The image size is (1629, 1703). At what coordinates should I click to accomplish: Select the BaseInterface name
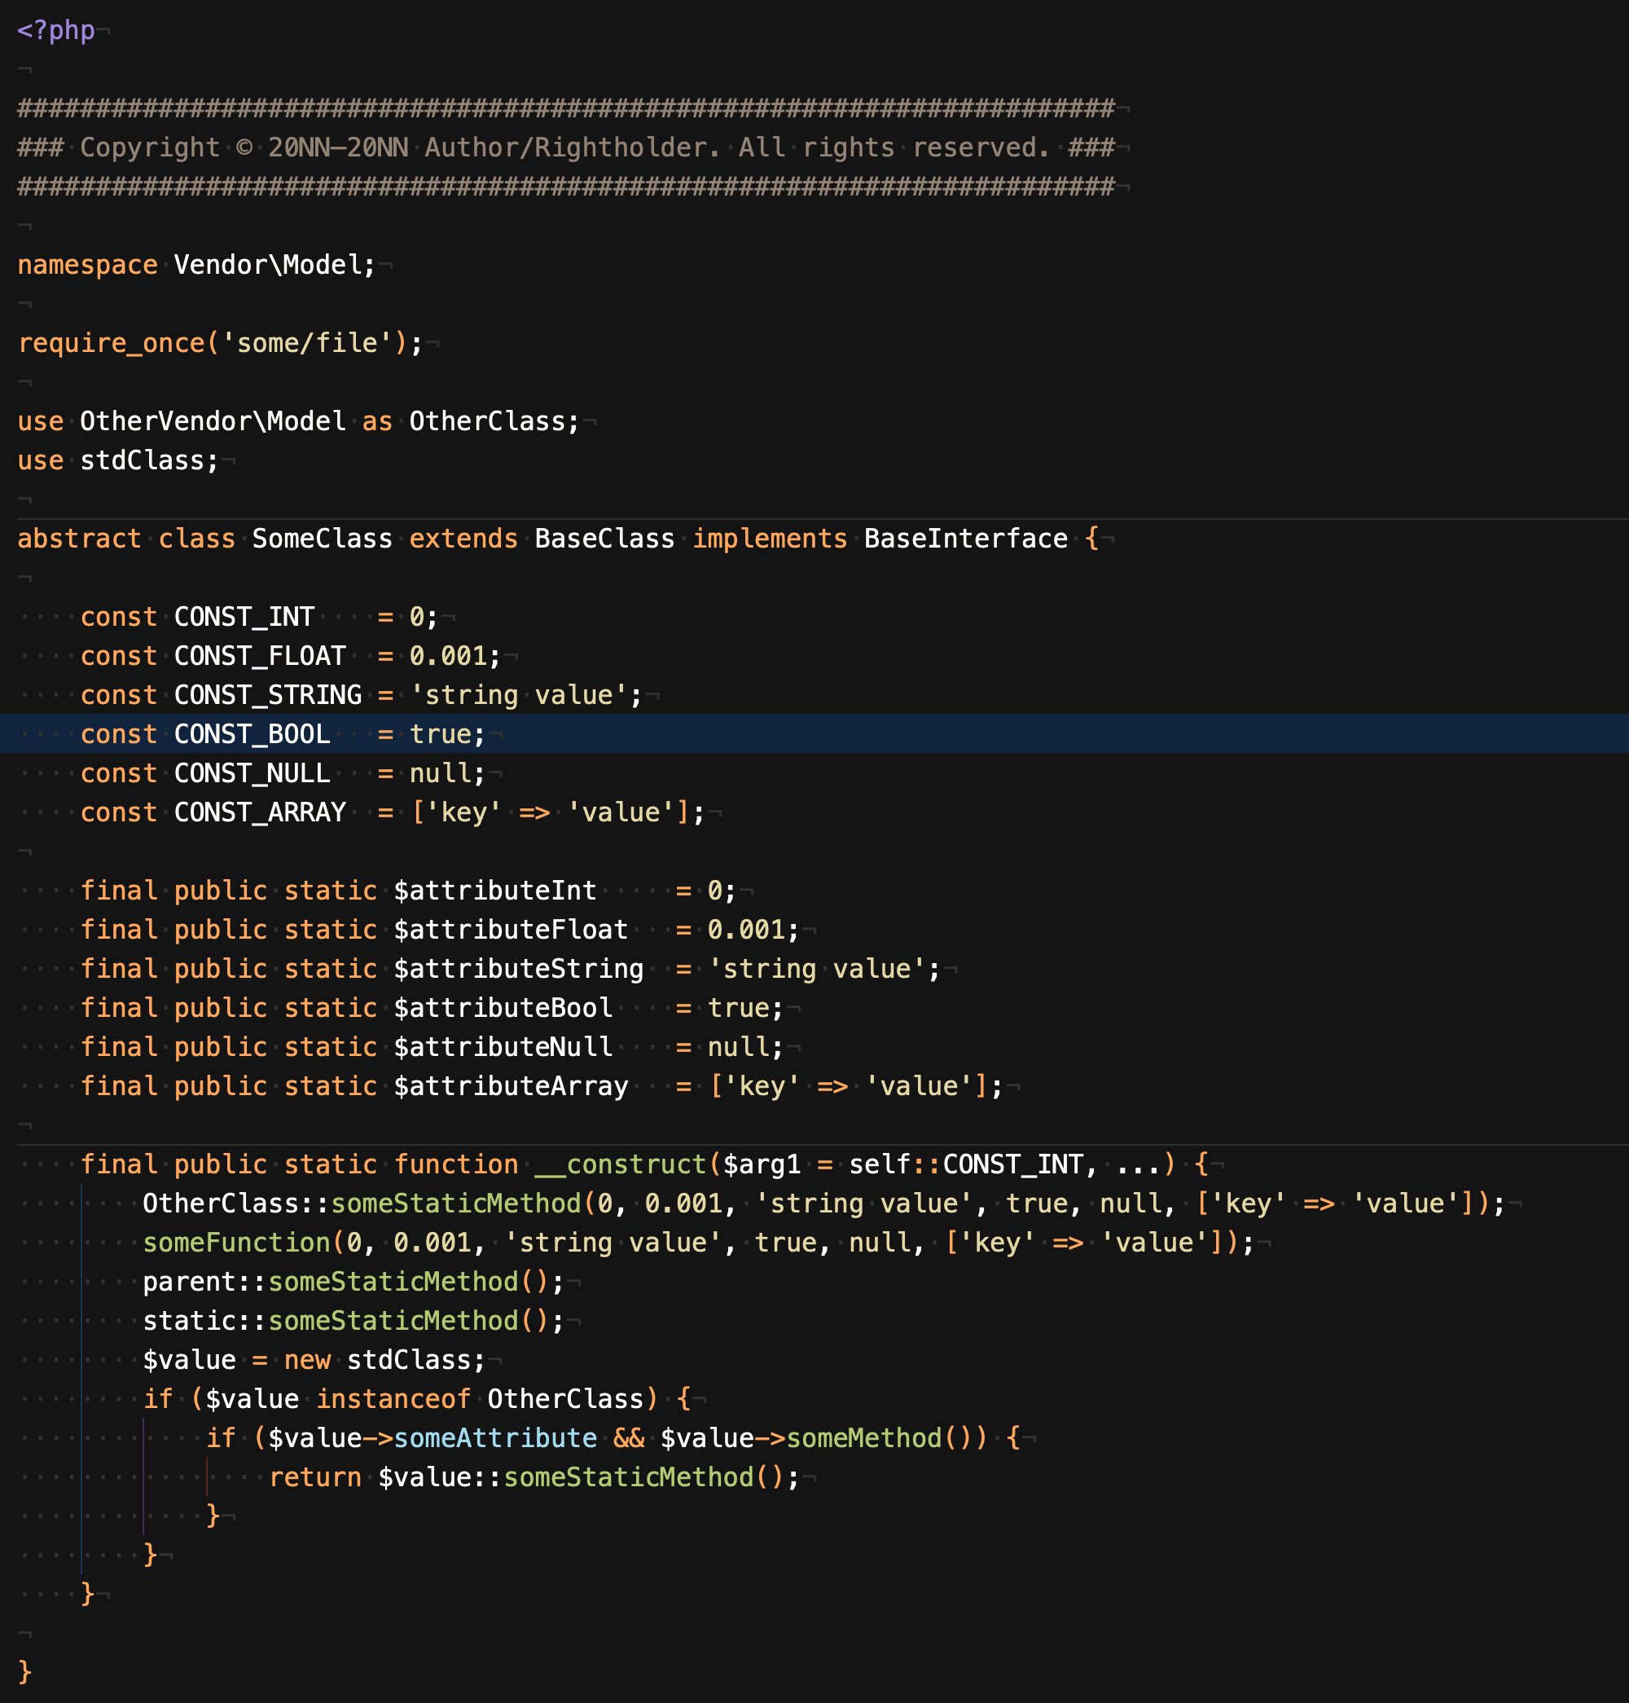pos(966,539)
